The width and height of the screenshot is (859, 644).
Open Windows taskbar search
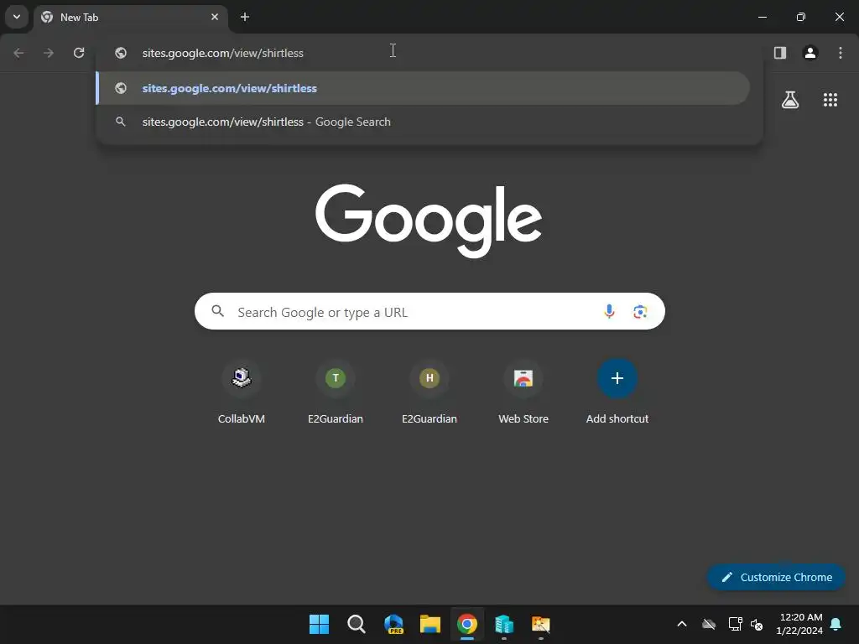[x=356, y=624]
